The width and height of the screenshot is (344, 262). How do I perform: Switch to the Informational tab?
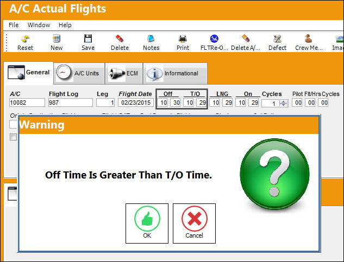[x=175, y=73]
